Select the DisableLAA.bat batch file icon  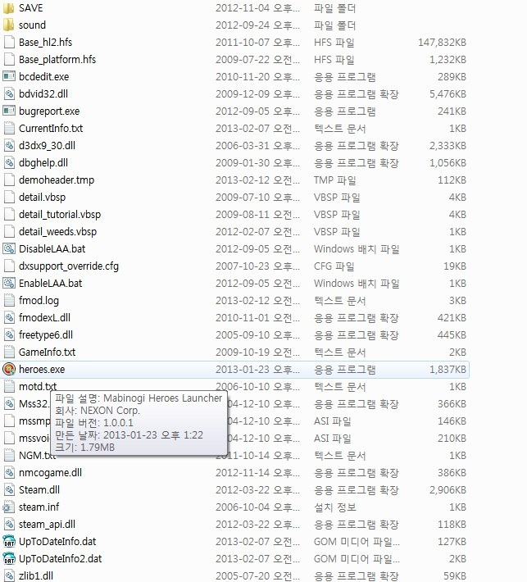click(x=9, y=248)
